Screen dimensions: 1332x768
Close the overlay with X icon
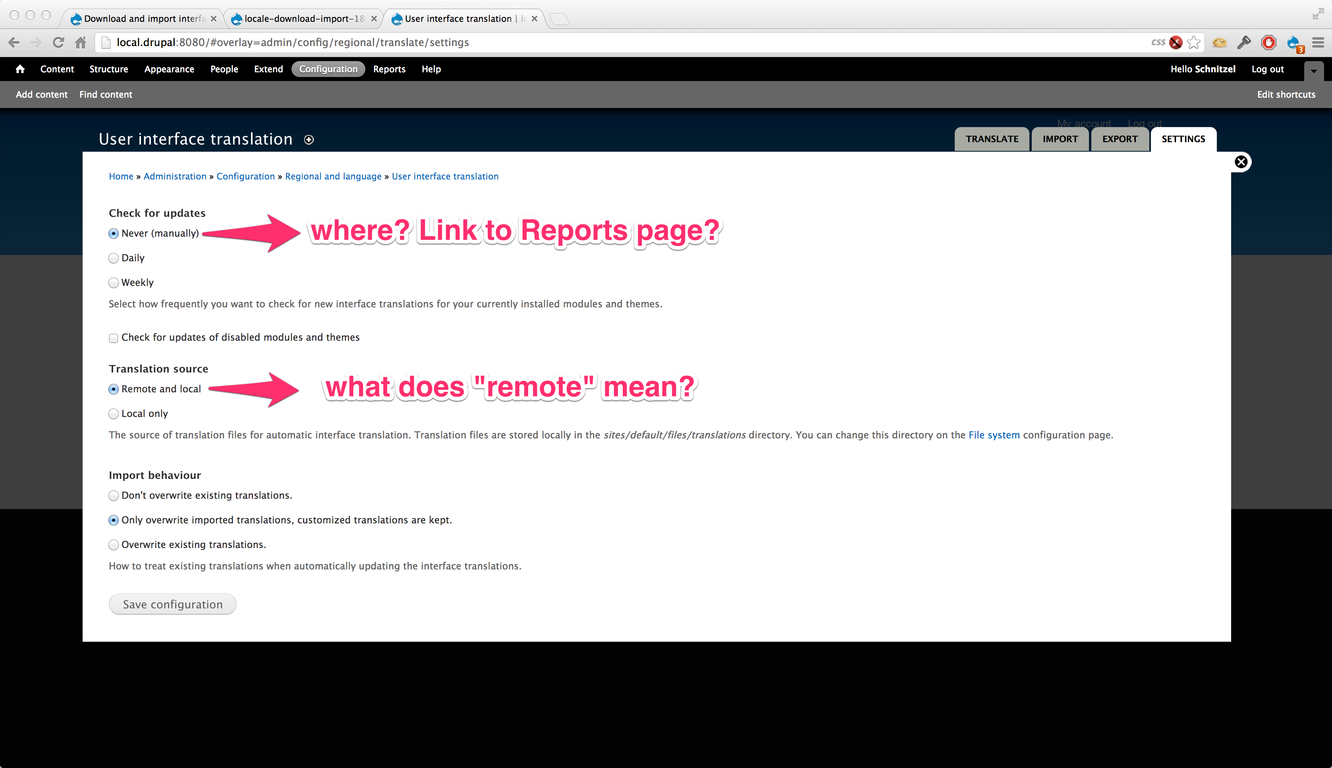tap(1241, 162)
